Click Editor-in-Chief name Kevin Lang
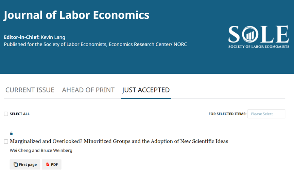The width and height of the screenshot is (294, 172). (53, 37)
